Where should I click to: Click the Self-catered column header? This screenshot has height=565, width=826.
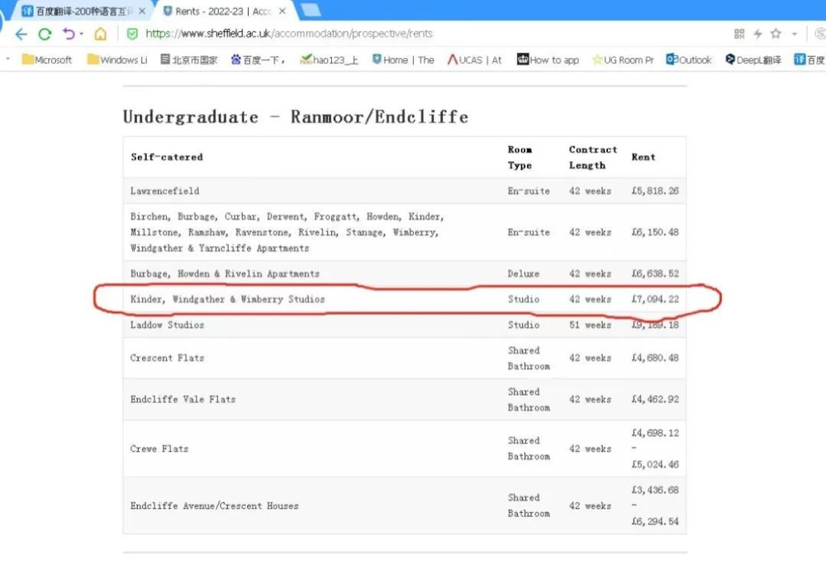pyautogui.click(x=167, y=157)
